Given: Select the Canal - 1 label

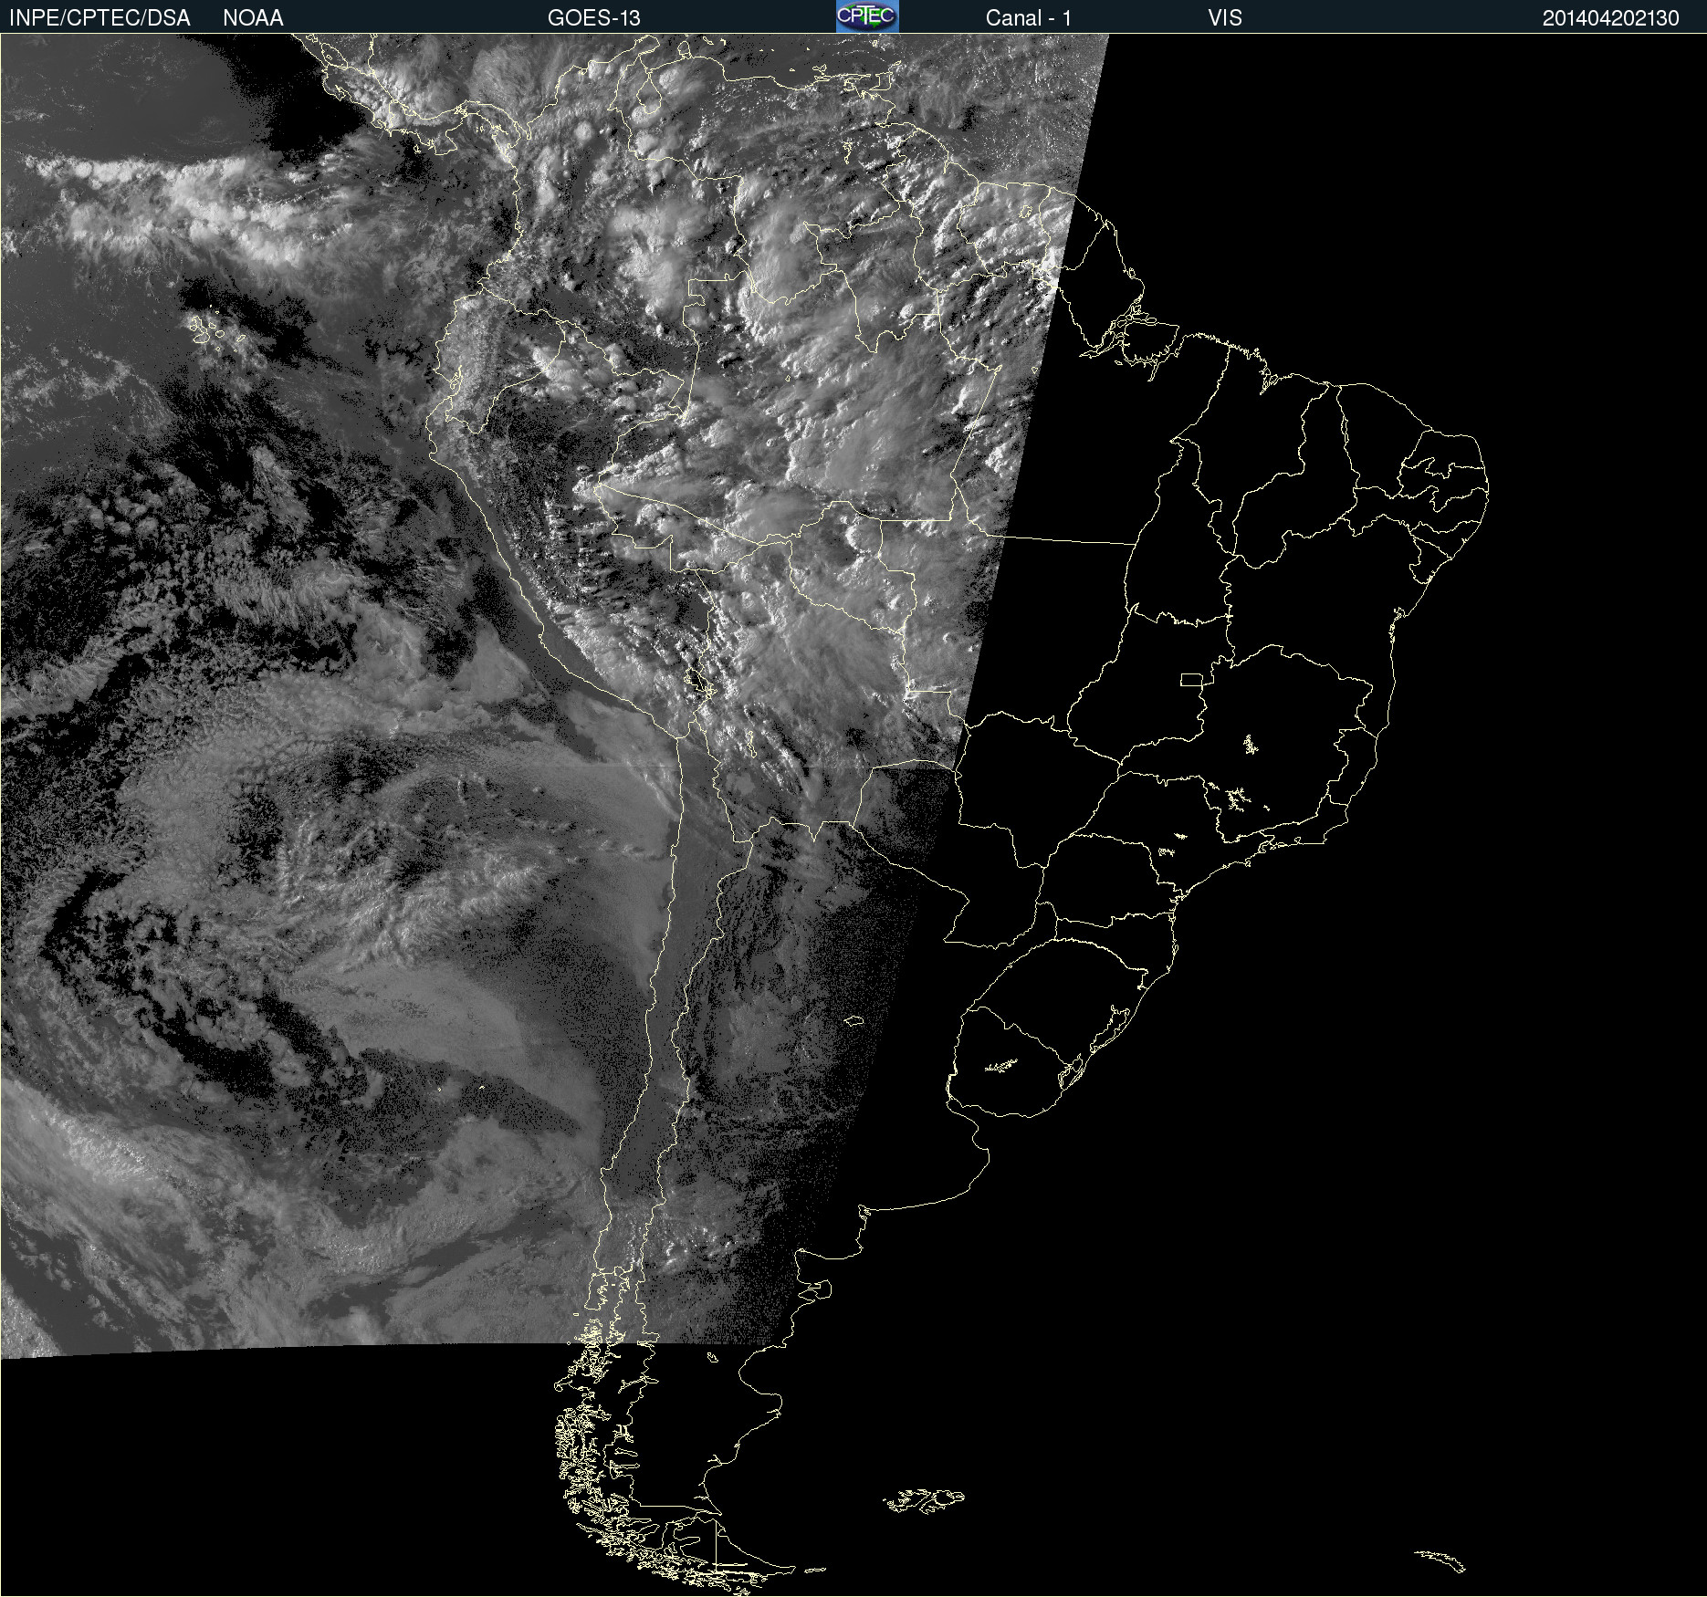Looking at the screenshot, I should click(x=1029, y=17).
